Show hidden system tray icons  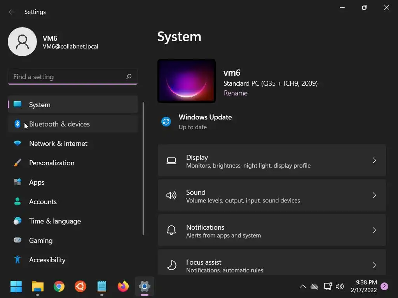point(302,287)
